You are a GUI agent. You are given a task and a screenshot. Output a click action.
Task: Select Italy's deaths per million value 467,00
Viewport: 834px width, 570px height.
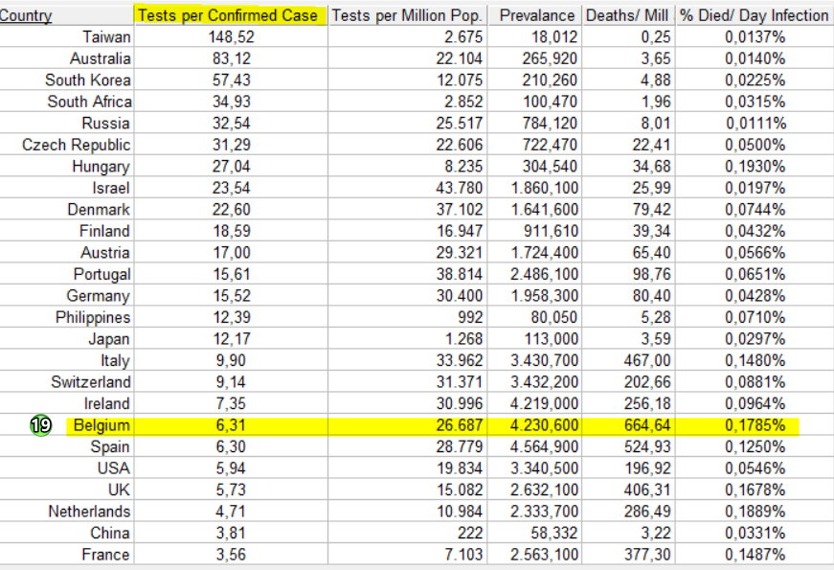coord(647,360)
